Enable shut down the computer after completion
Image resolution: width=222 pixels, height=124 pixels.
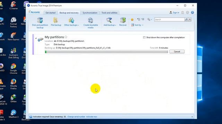tap(144, 38)
